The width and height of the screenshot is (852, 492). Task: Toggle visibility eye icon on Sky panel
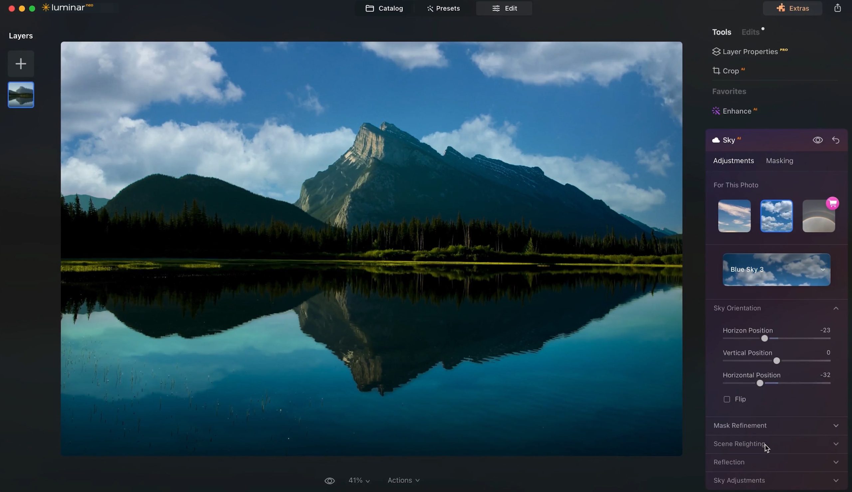(817, 139)
